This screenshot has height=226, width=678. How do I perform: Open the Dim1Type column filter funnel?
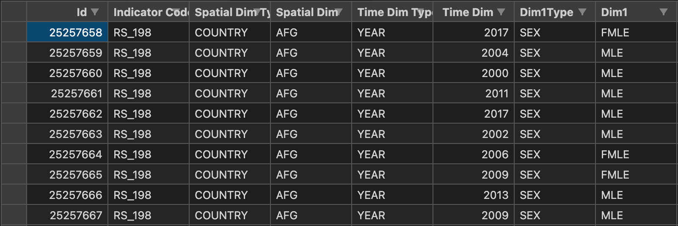[x=582, y=12]
